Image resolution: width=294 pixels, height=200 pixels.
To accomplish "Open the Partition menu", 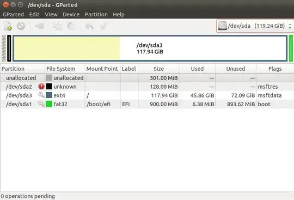I will pos(96,15).
